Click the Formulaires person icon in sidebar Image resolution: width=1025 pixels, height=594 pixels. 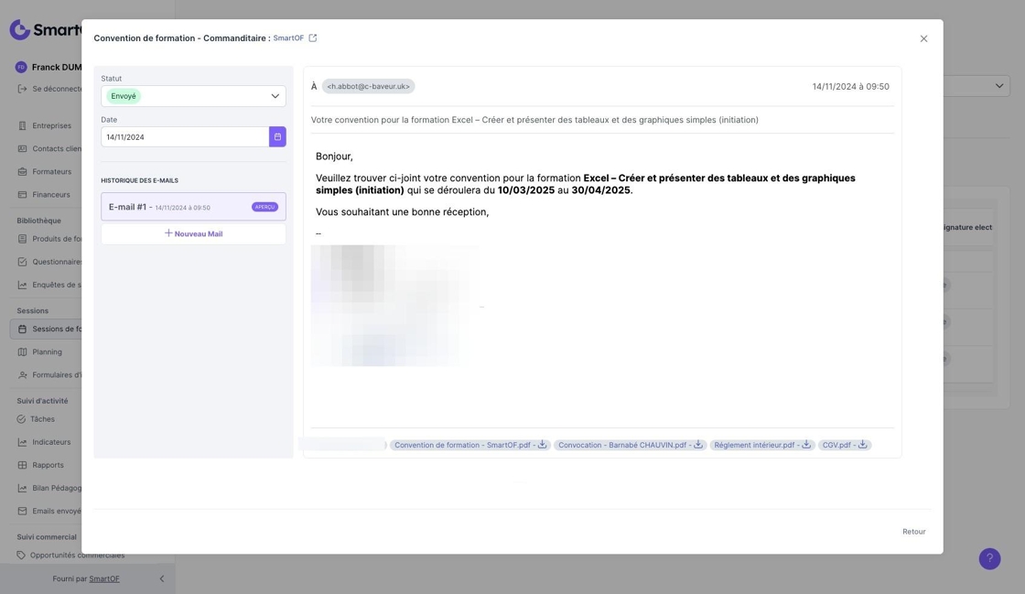(22, 375)
